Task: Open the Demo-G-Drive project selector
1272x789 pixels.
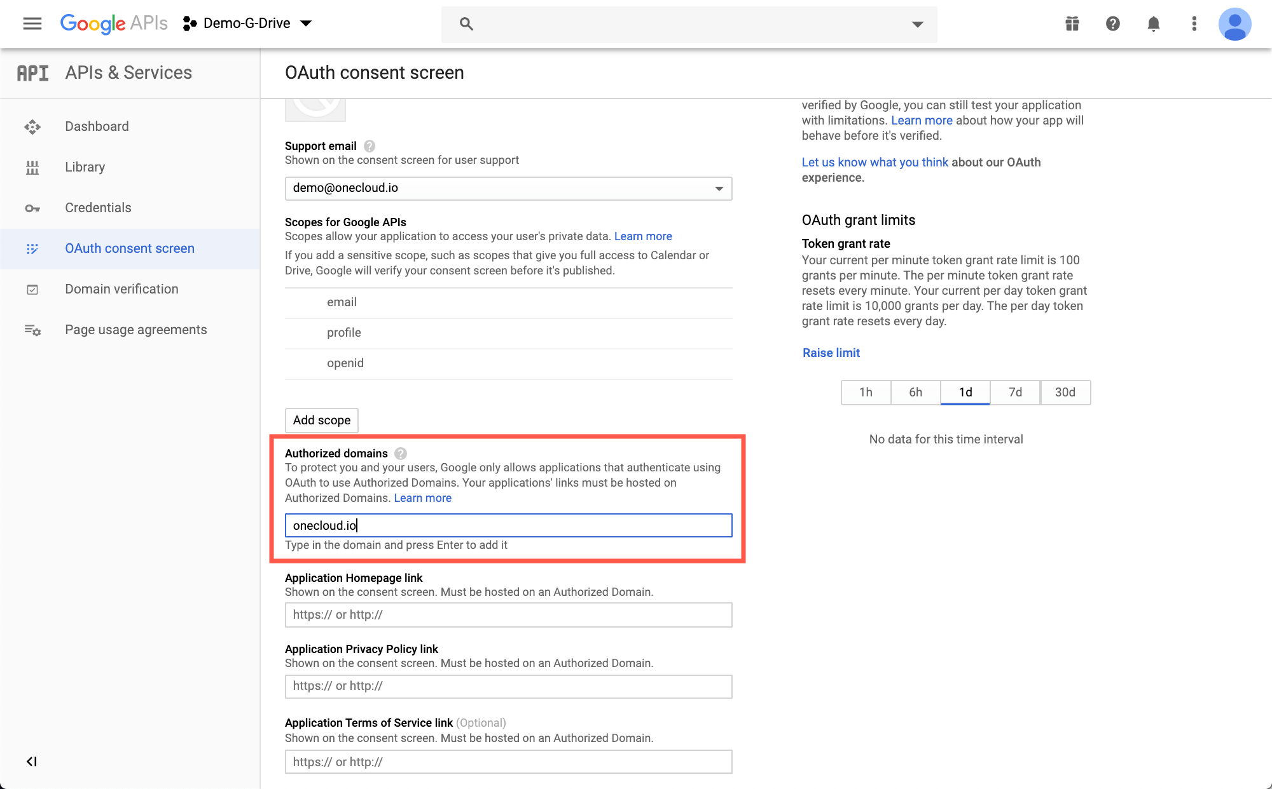Action: tap(248, 24)
